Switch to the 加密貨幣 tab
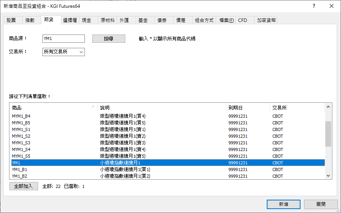This screenshot has height=213, width=341. (x=266, y=20)
